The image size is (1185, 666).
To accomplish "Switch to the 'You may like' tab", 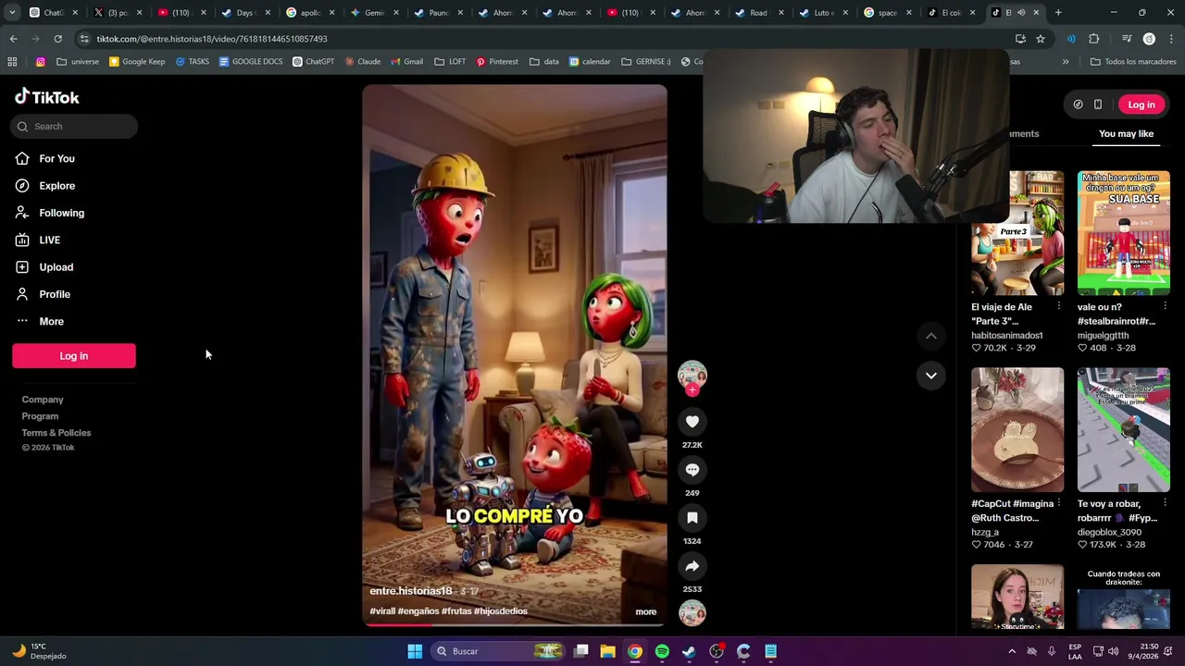I will (x=1126, y=134).
